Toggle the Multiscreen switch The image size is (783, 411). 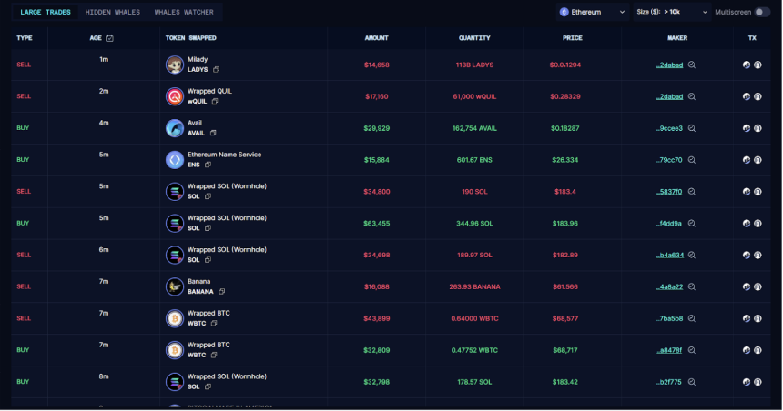762,12
